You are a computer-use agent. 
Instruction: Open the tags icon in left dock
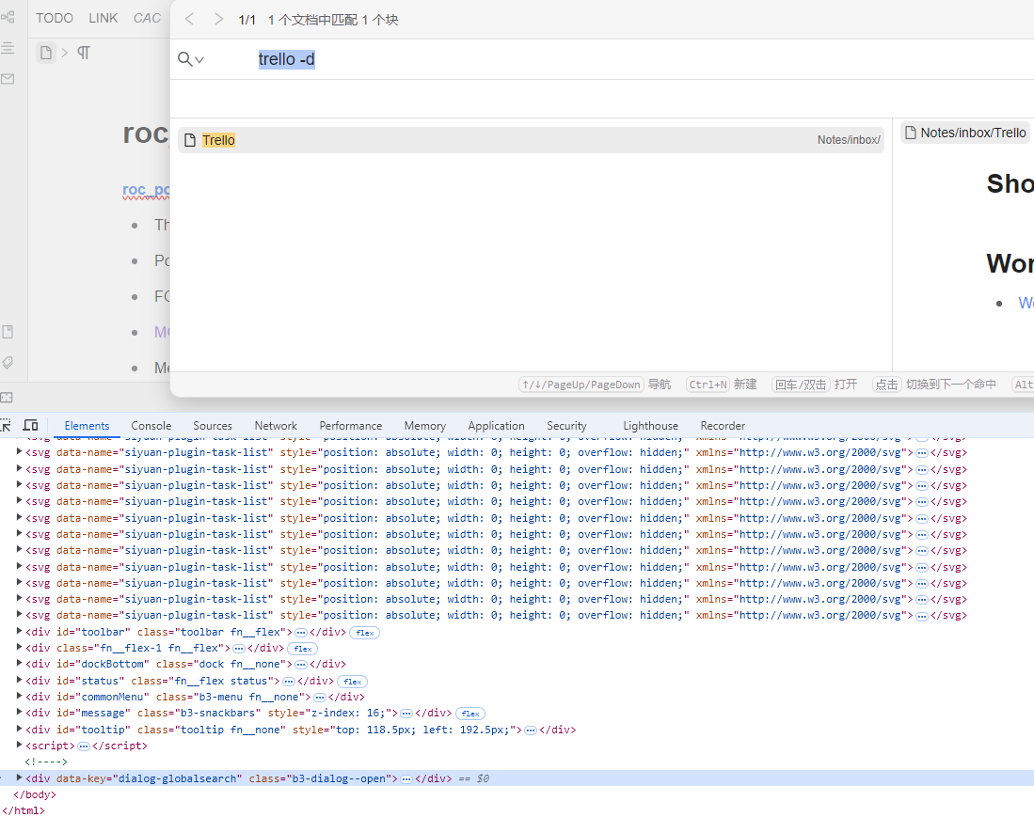[8, 362]
